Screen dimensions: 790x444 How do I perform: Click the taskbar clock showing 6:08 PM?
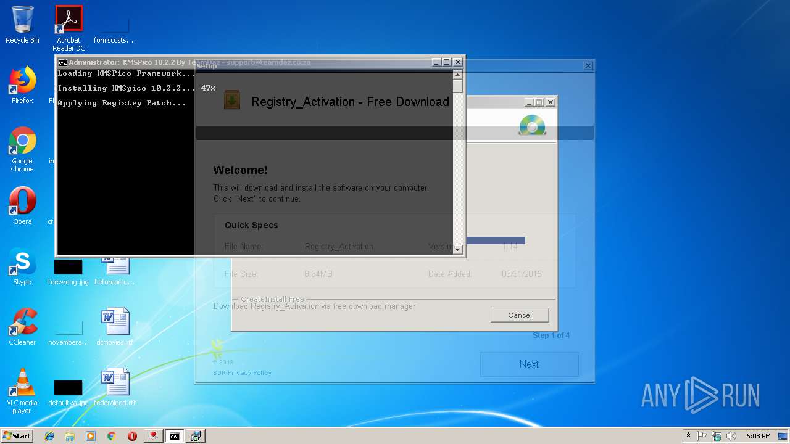[x=758, y=436]
